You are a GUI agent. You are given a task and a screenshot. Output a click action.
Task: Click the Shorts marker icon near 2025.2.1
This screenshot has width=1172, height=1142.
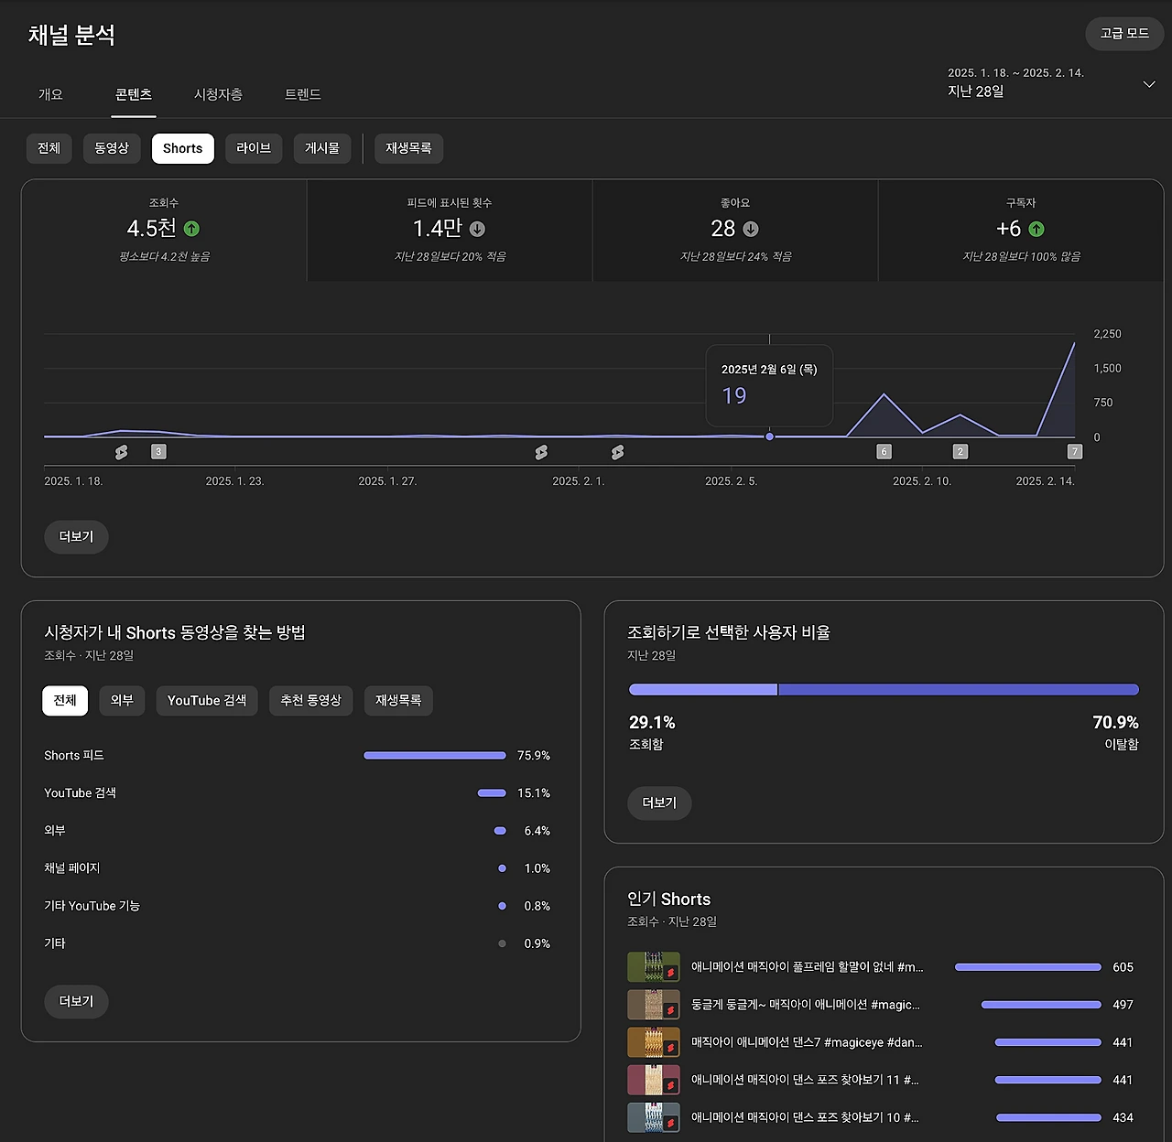click(541, 451)
